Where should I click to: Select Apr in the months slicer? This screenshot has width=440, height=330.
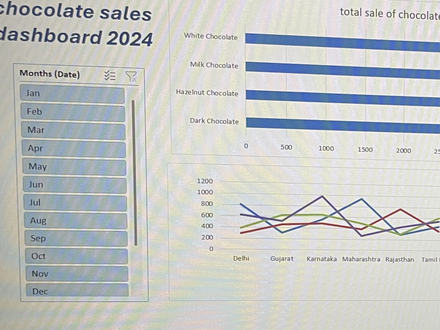74,149
